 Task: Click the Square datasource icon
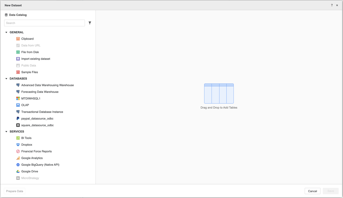click(x=18, y=125)
